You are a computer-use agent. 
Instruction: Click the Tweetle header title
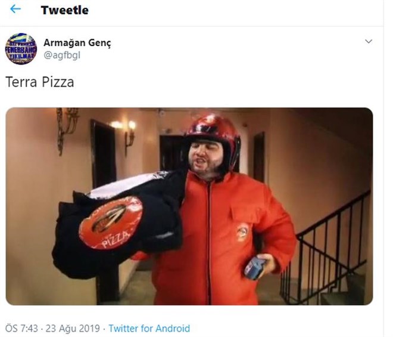tap(65, 10)
